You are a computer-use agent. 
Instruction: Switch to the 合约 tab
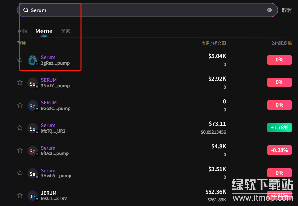(x=22, y=31)
